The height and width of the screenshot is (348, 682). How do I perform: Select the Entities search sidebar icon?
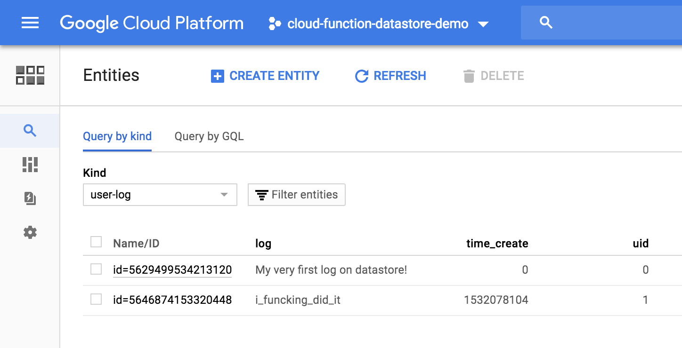(30, 131)
